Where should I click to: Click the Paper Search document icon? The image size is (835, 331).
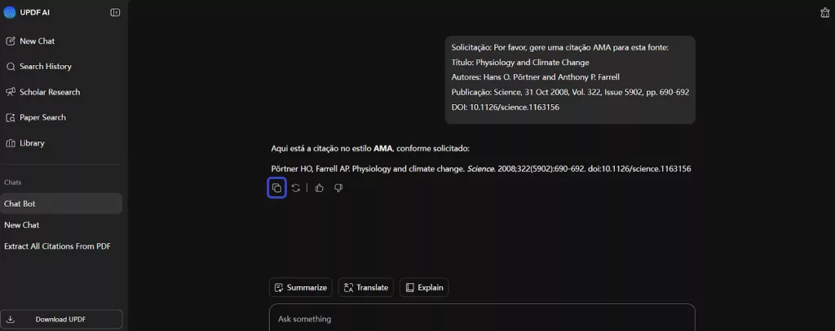click(10, 117)
